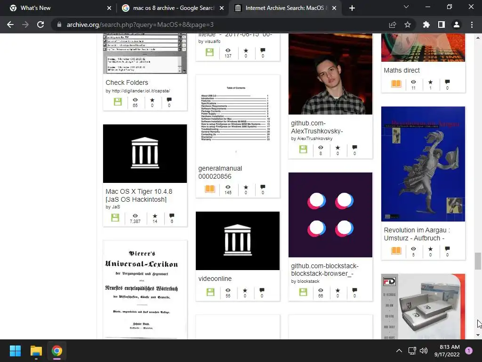
Task: Click the book icon under Maths direct
Action: point(396,84)
